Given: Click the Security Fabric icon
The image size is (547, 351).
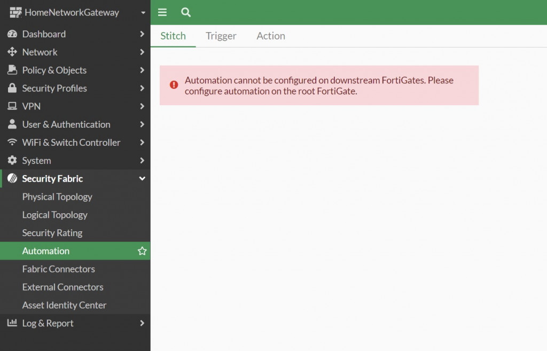Looking at the screenshot, I should click(12, 178).
